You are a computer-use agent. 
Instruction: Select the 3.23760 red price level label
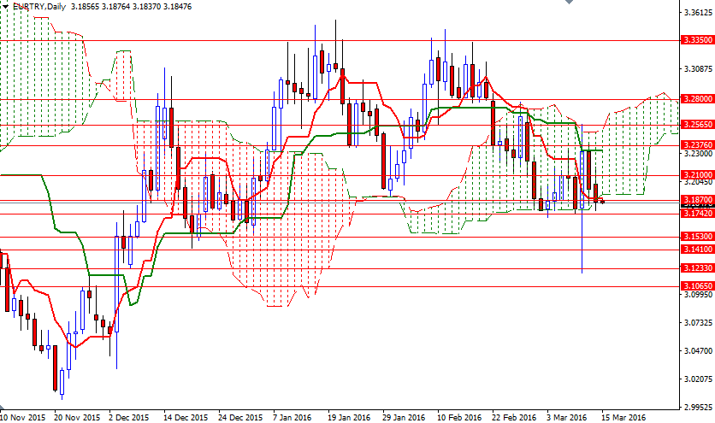697,145
